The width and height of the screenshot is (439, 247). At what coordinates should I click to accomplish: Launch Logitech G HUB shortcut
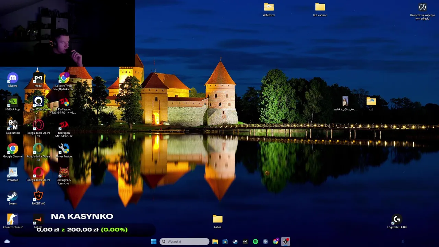tap(397, 221)
